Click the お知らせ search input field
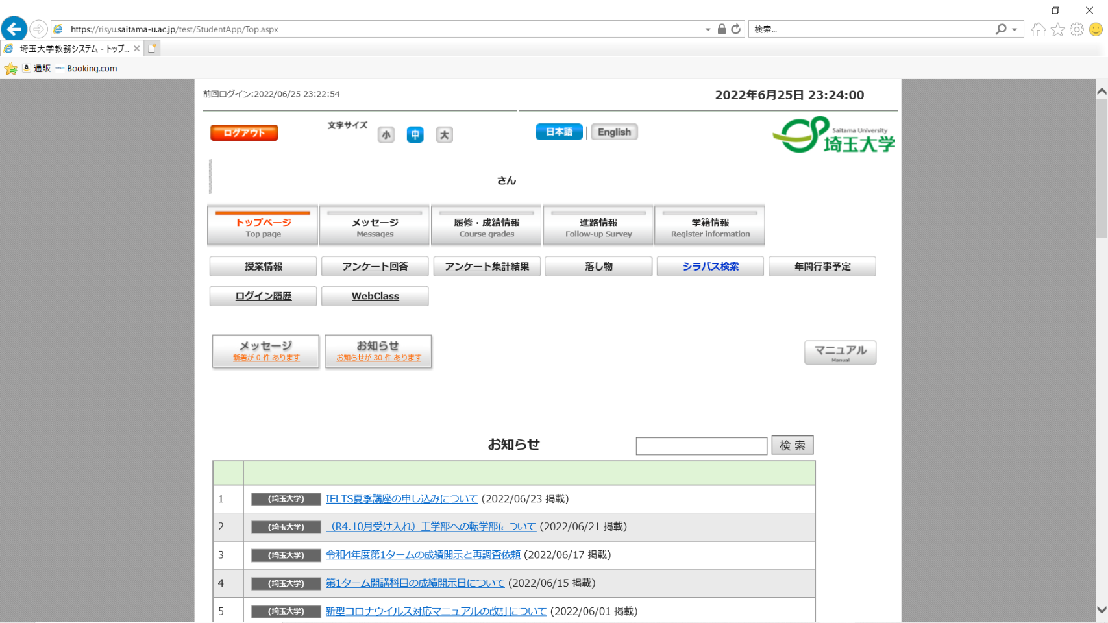Image resolution: width=1108 pixels, height=623 pixels. (701, 446)
